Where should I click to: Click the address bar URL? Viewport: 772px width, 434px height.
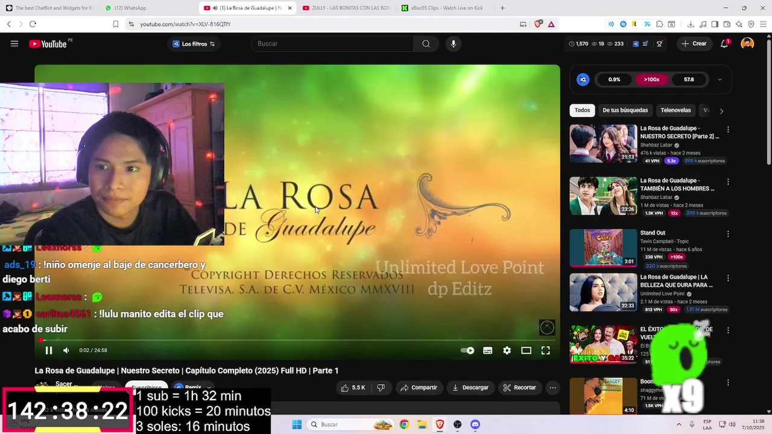[x=186, y=24]
